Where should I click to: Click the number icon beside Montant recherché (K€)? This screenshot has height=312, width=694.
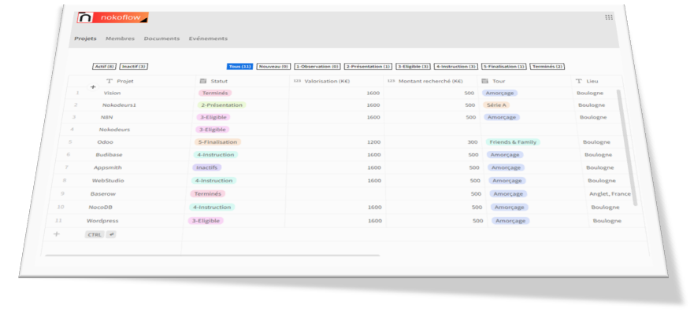coord(391,81)
